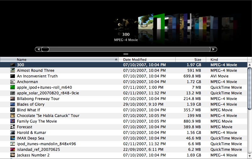Click the ipod_itunes-mandolin_848x496 file icon
Screen dimensions: 252x159
[13, 144]
